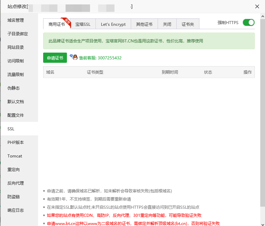Viewport: 265px width, 226px height.
Task: Click the 申请之前 domain resolution note
Action: tap(109, 191)
